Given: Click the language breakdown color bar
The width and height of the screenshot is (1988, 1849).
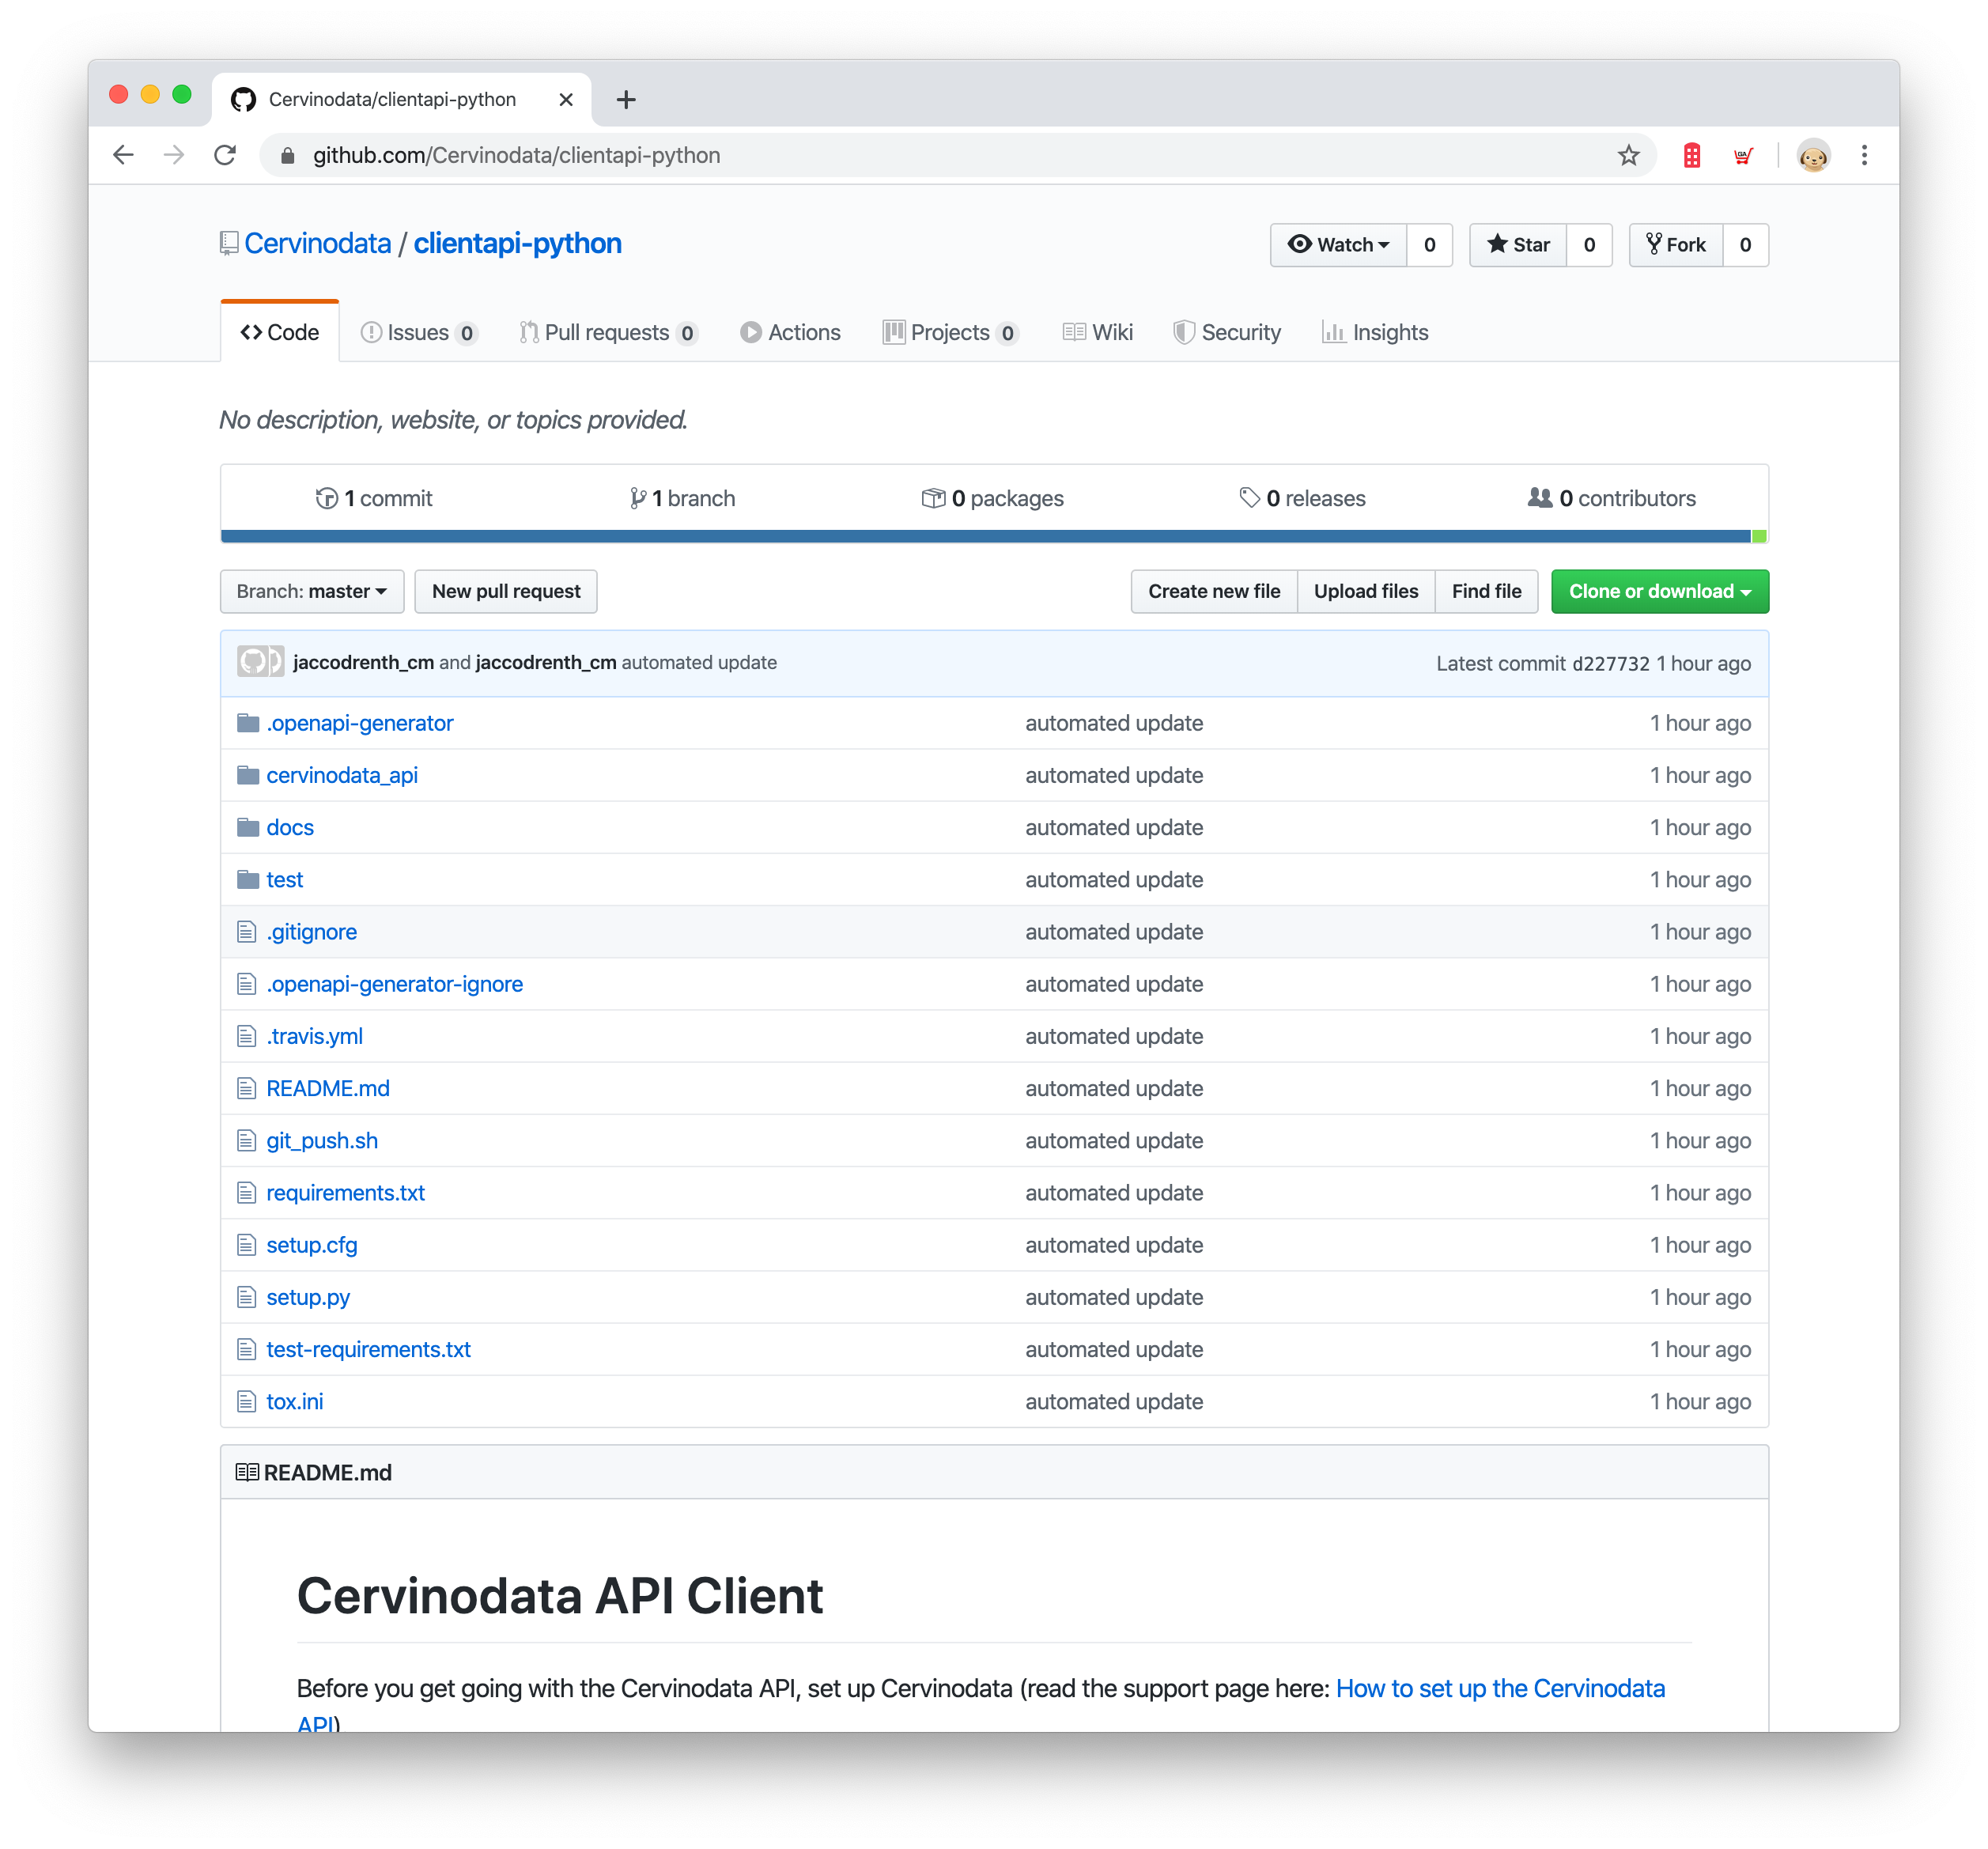Looking at the screenshot, I should coord(994,536).
